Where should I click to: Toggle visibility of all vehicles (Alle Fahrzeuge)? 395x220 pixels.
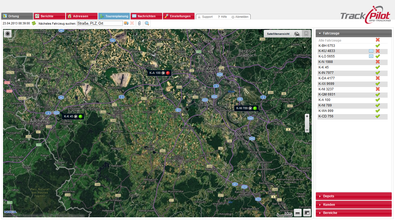click(x=378, y=40)
